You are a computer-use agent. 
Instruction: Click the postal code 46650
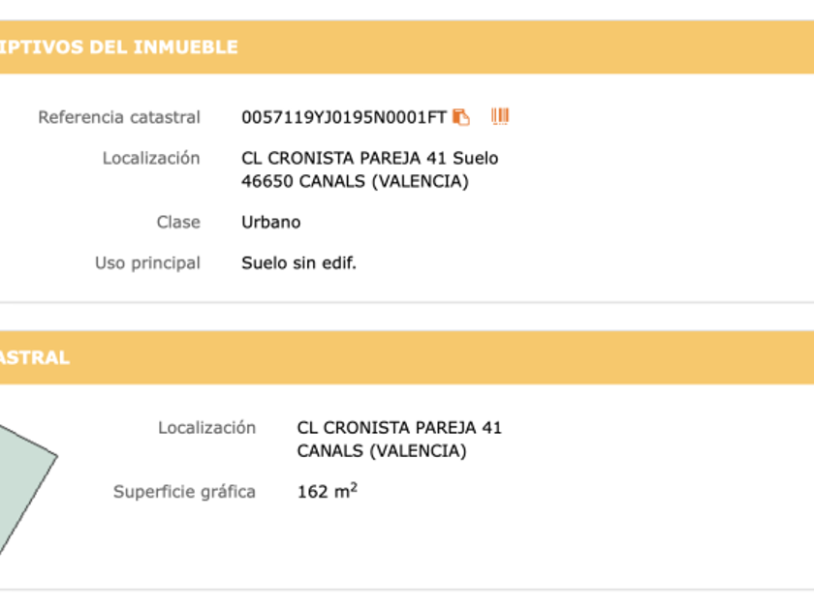pyautogui.click(x=265, y=181)
